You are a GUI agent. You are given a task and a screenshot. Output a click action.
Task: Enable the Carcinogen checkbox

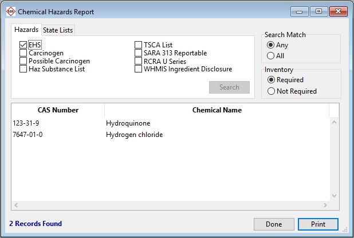pyautogui.click(x=23, y=53)
